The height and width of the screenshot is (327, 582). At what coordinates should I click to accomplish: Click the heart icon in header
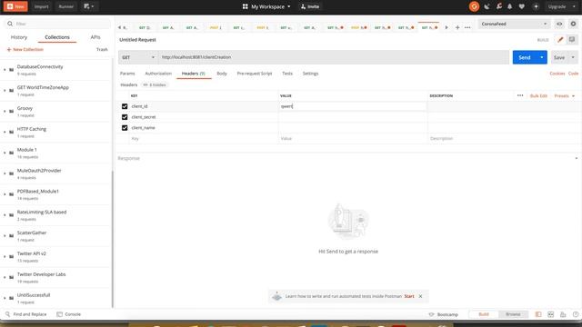click(x=521, y=6)
